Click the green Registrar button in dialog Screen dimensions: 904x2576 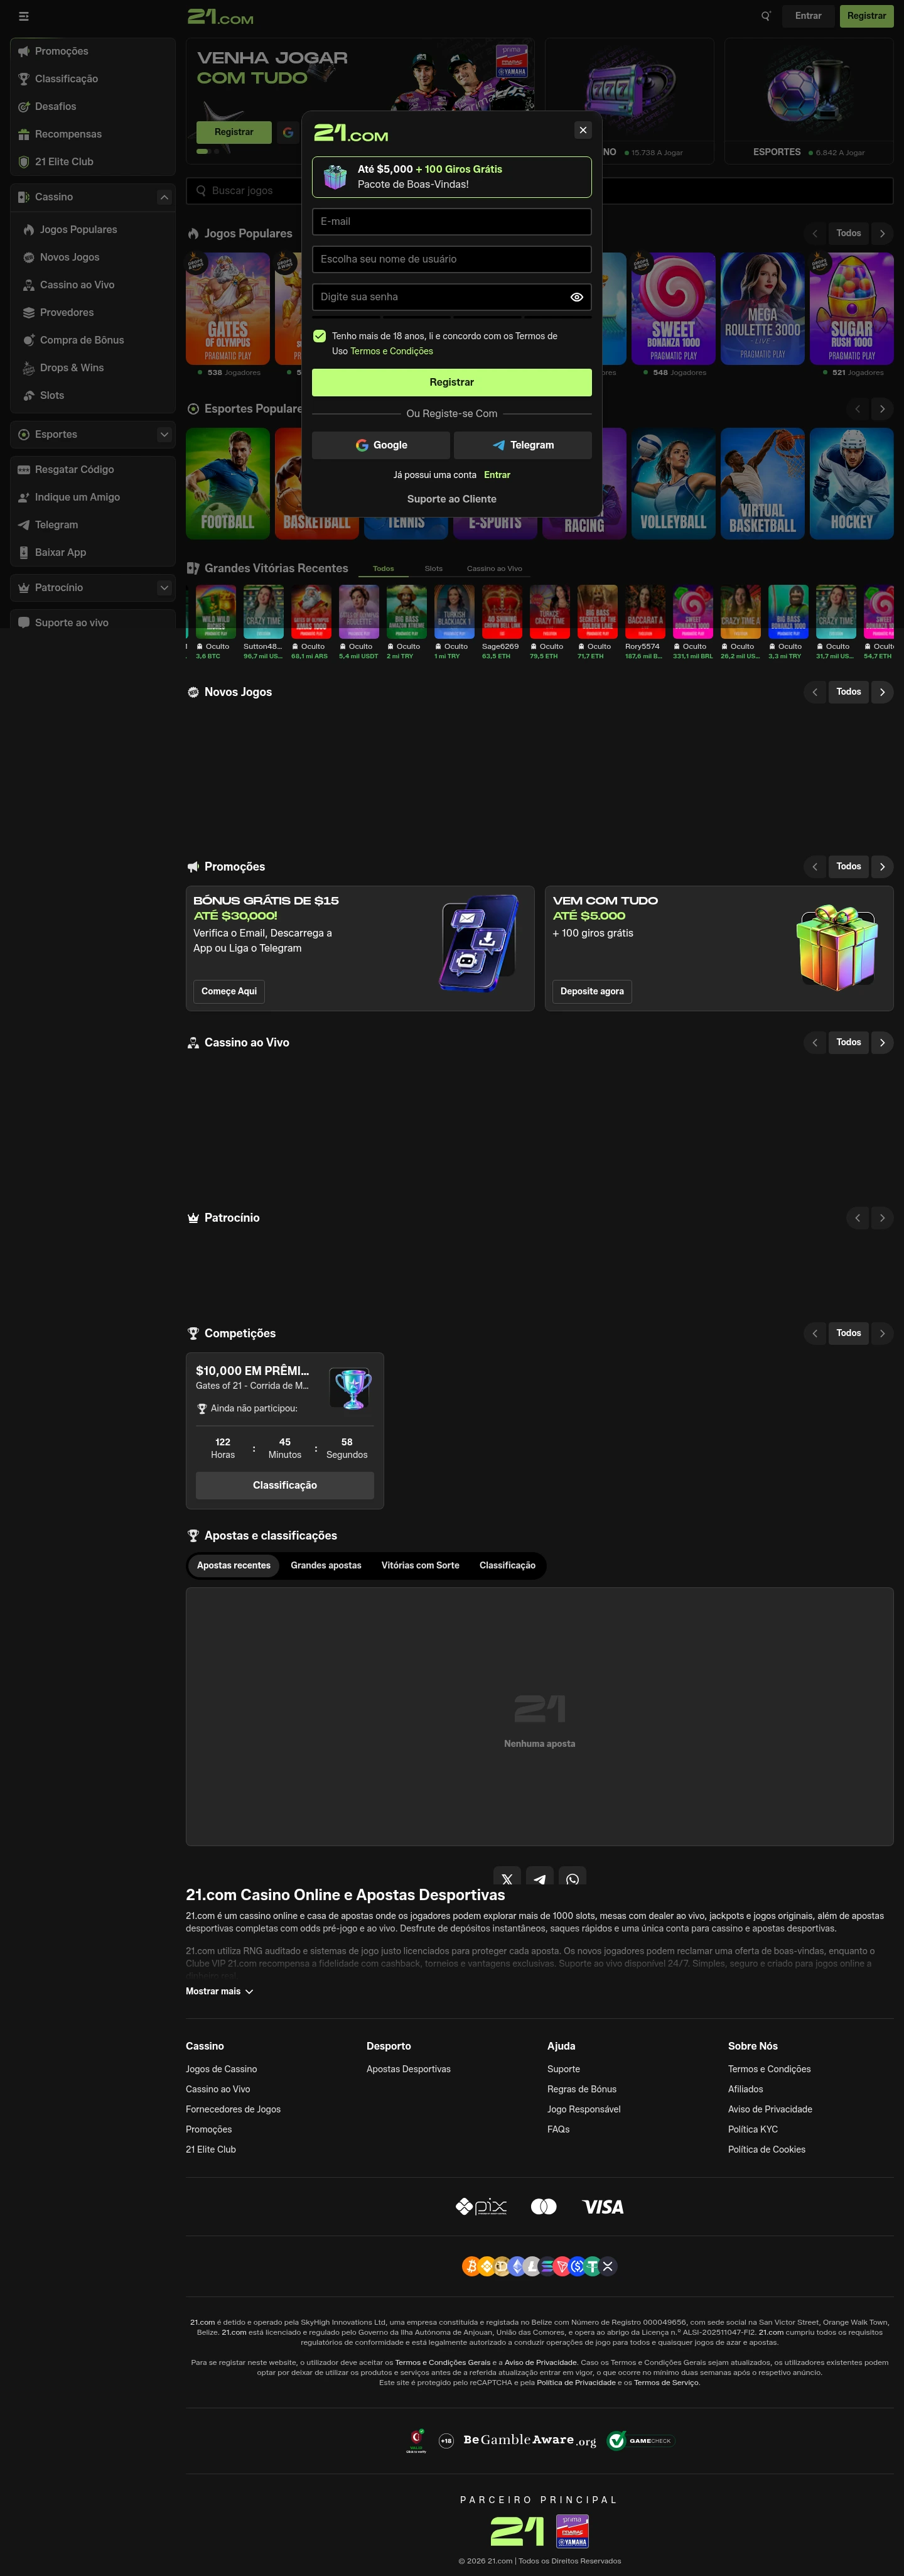(451, 382)
